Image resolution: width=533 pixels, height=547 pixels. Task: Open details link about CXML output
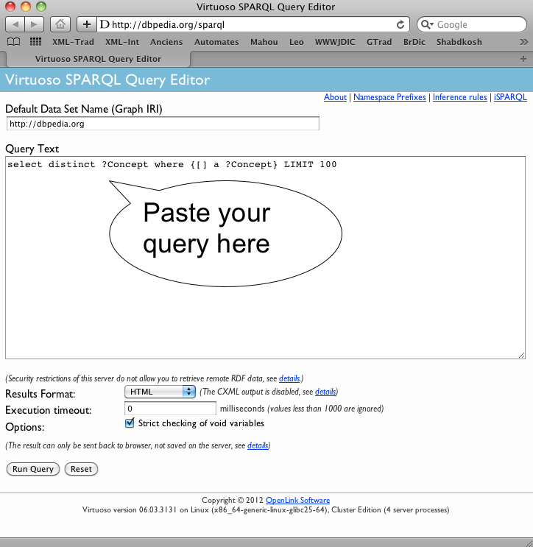[325, 392]
